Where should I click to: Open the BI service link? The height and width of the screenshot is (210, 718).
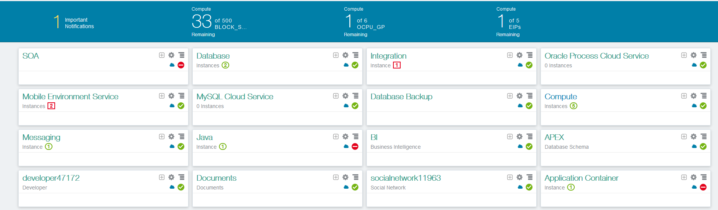pos(374,137)
